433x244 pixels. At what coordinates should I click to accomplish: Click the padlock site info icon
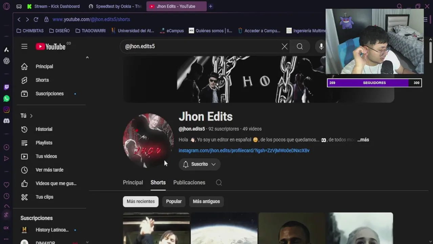(46, 19)
